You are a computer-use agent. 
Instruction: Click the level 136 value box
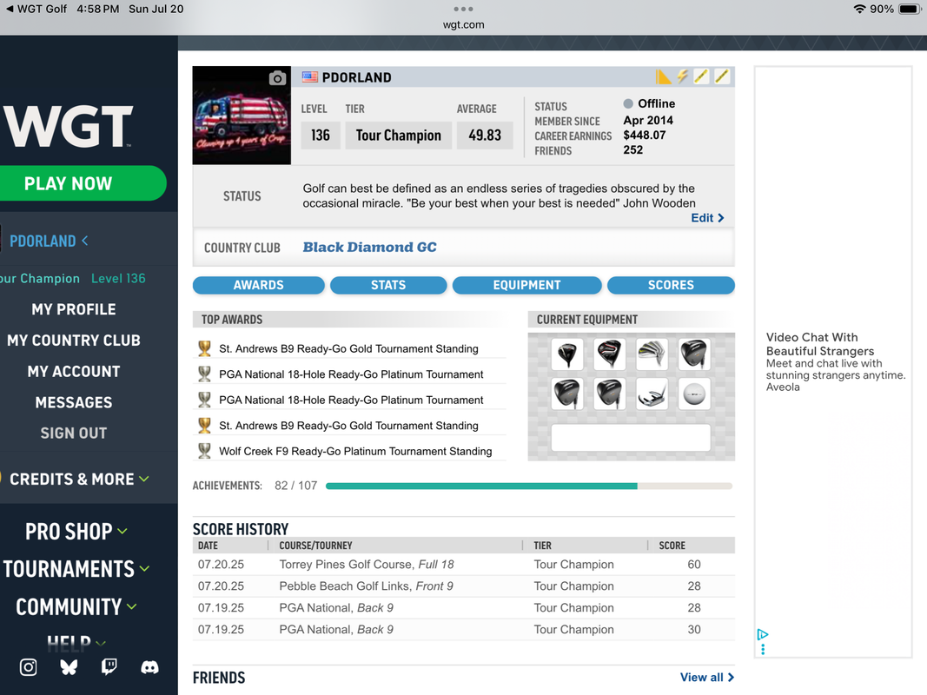click(321, 136)
